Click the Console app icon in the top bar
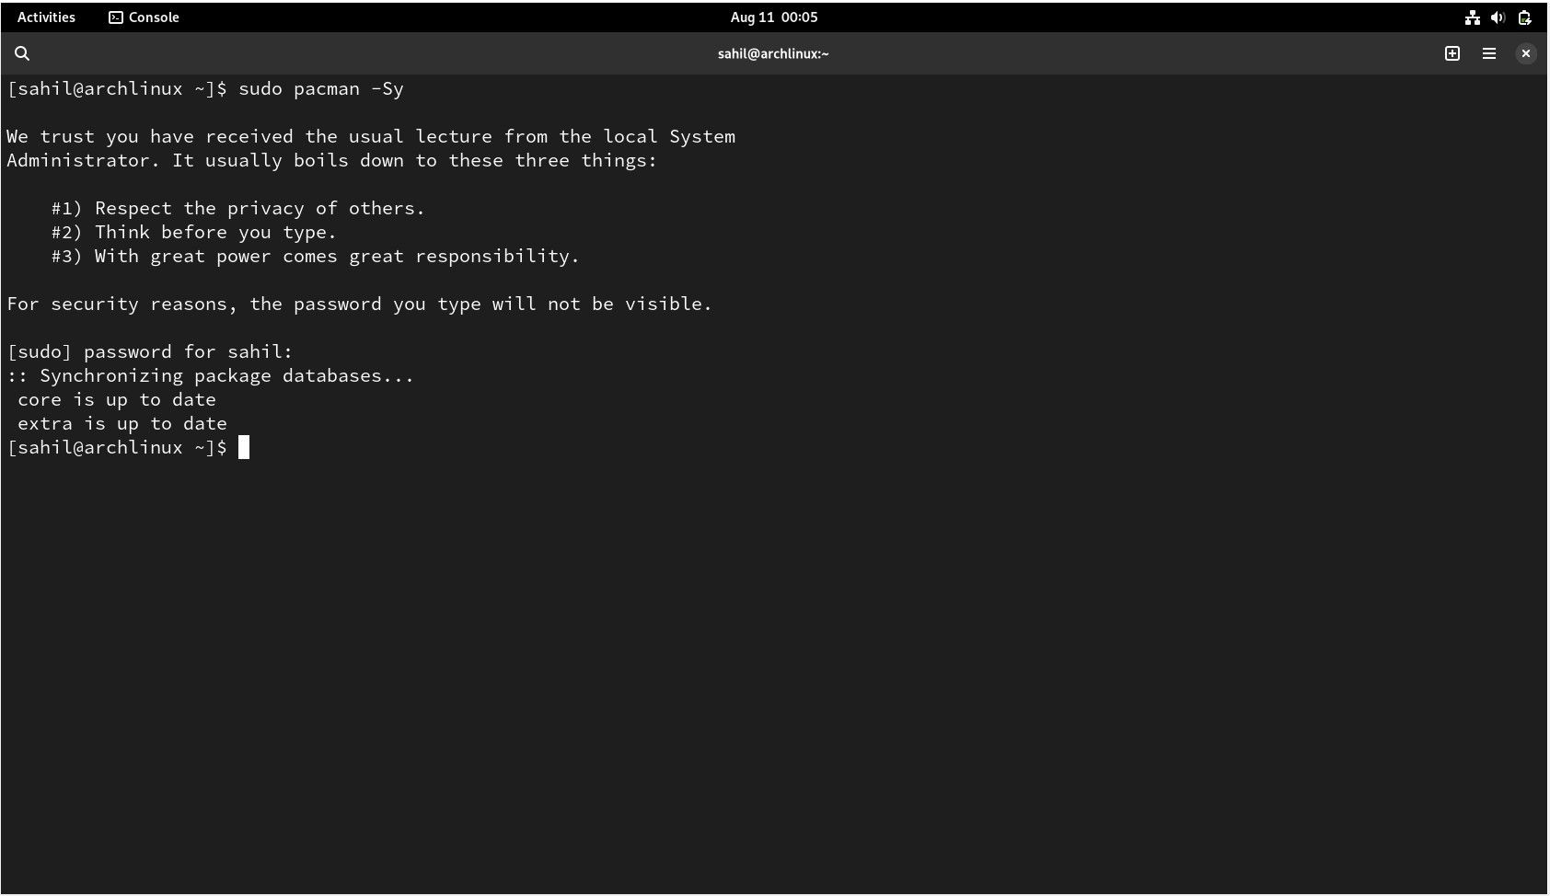The height and width of the screenshot is (896, 1550). pos(115,17)
